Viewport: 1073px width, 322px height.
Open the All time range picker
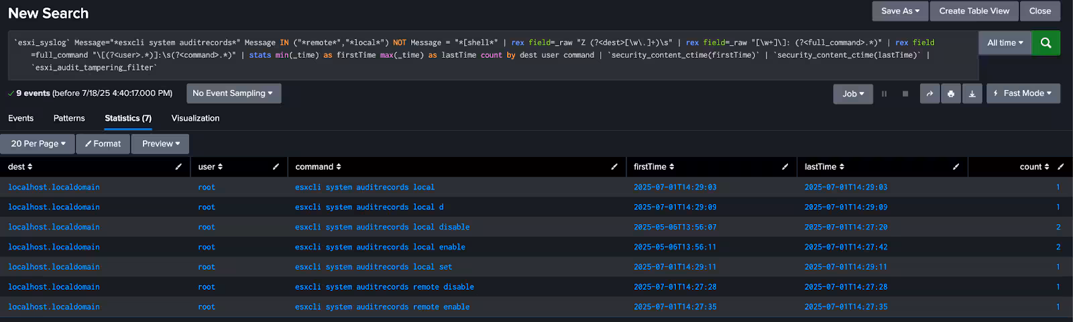coord(1005,43)
